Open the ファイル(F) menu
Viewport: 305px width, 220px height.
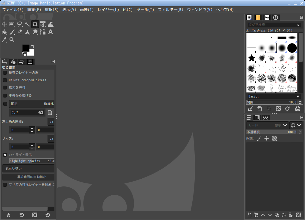13,10
